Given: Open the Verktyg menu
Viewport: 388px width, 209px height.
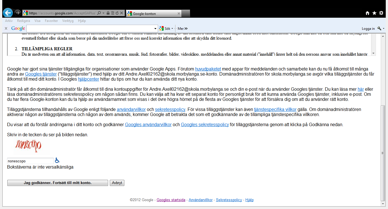Looking at the screenshot, I should (68, 21).
